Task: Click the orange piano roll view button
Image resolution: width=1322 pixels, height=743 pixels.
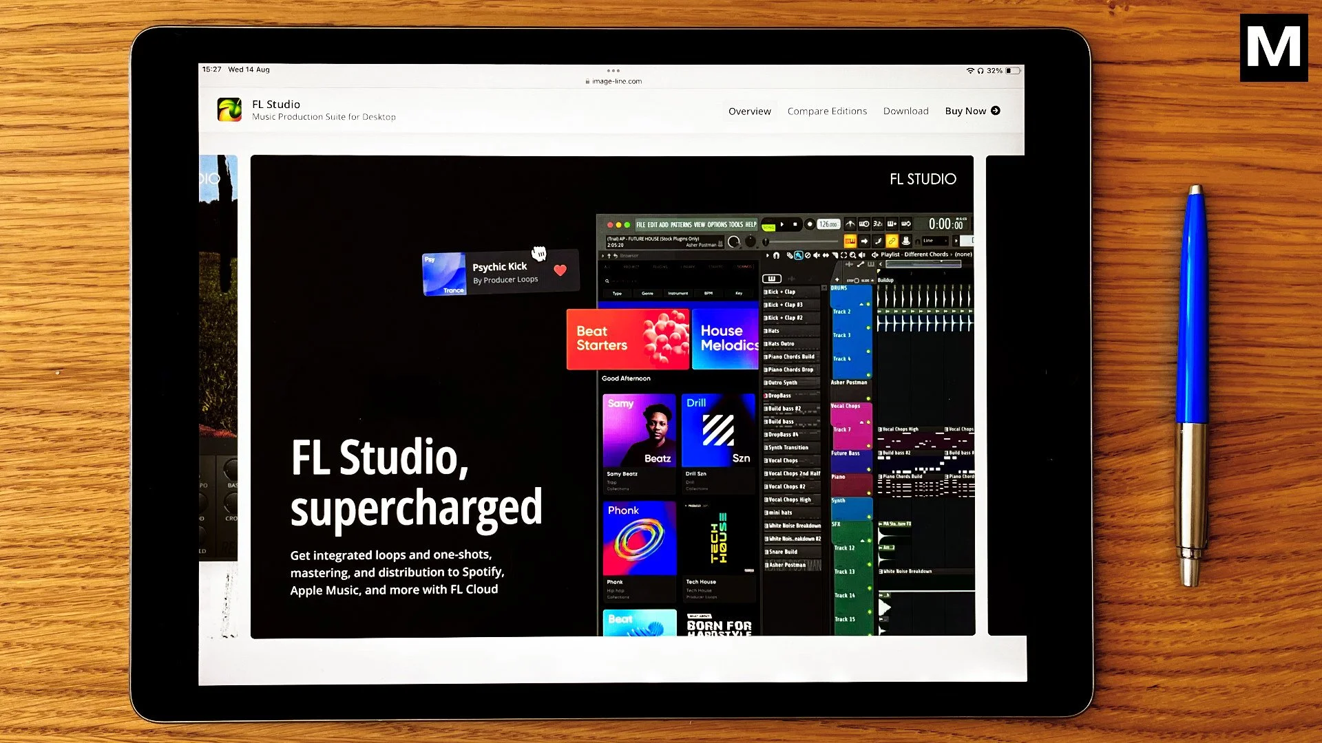Action: coord(850,241)
